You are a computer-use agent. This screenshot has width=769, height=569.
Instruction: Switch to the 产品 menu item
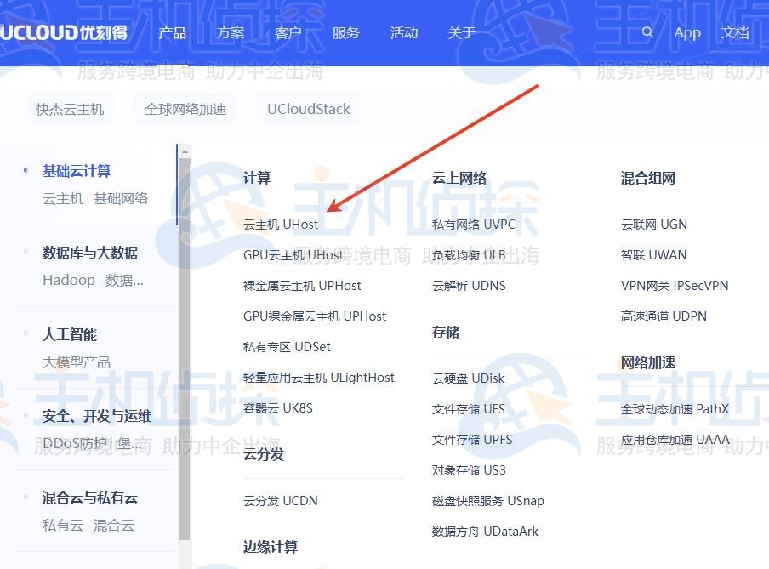point(173,32)
